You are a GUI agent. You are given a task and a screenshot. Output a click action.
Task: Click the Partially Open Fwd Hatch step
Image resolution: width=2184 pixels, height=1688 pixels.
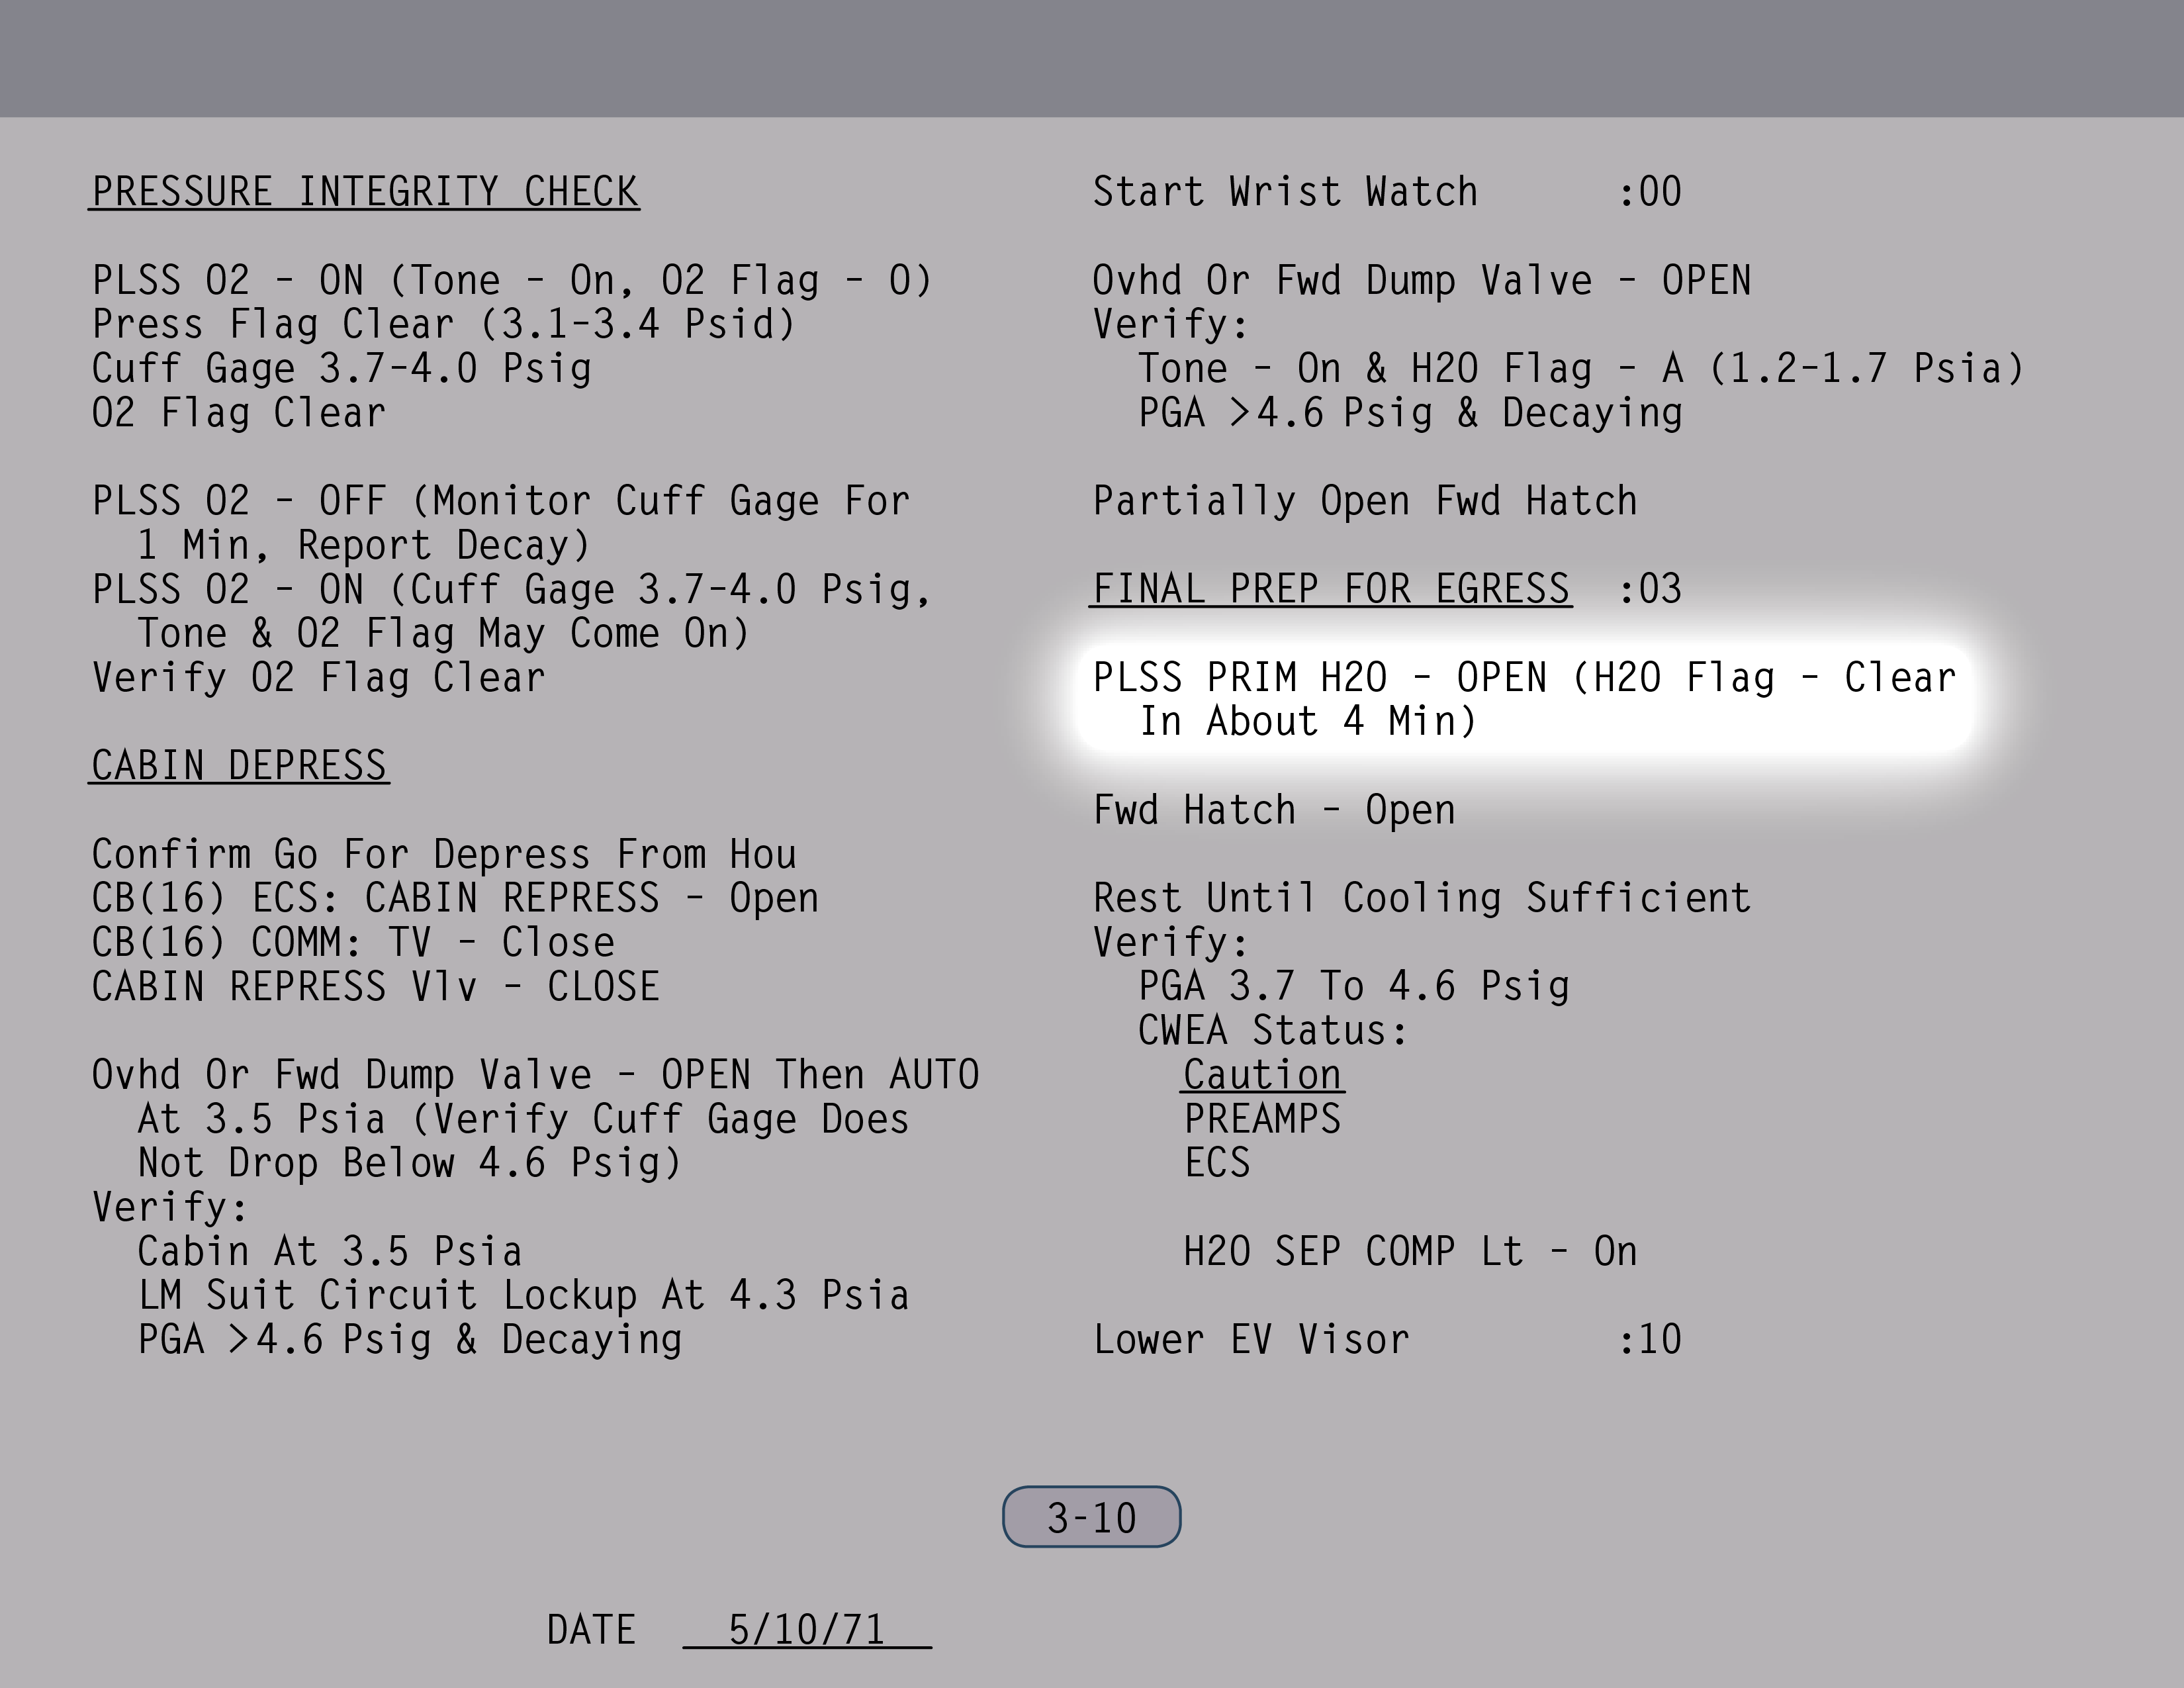(x=1364, y=501)
